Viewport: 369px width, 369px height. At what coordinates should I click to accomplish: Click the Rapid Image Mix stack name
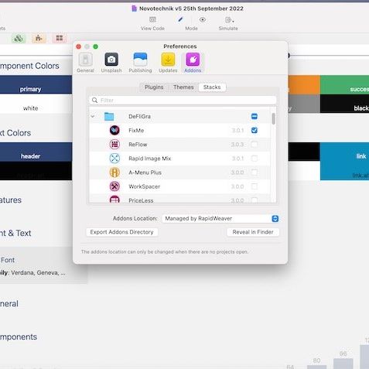[x=150, y=159]
